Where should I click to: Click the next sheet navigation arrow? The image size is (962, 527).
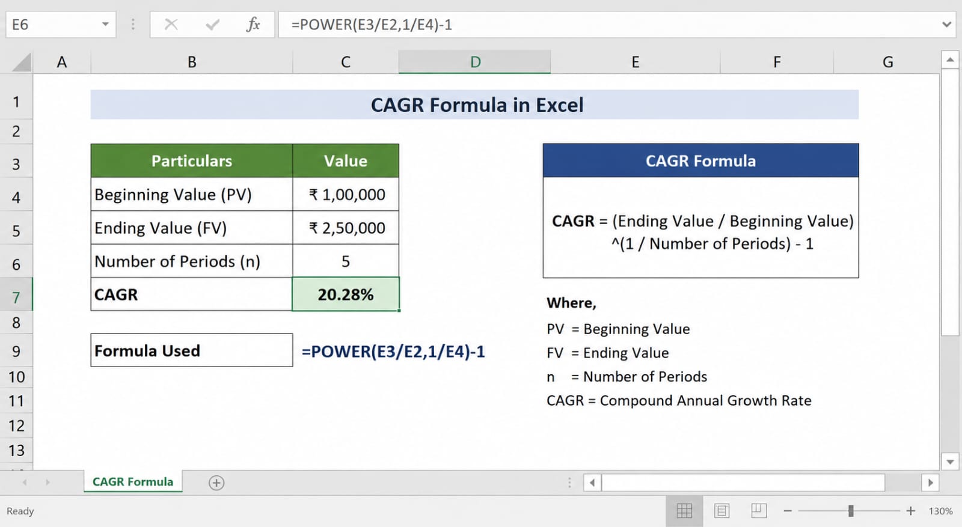[47, 483]
